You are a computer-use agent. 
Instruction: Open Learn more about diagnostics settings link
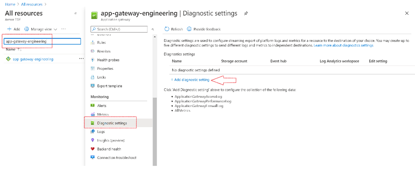(x=343, y=45)
